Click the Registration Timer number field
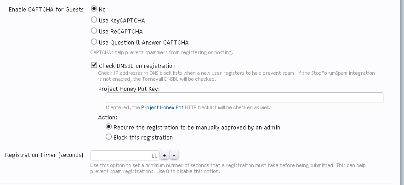Image resolution: width=404 pixels, height=185 pixels. click(x=125, y=155)
